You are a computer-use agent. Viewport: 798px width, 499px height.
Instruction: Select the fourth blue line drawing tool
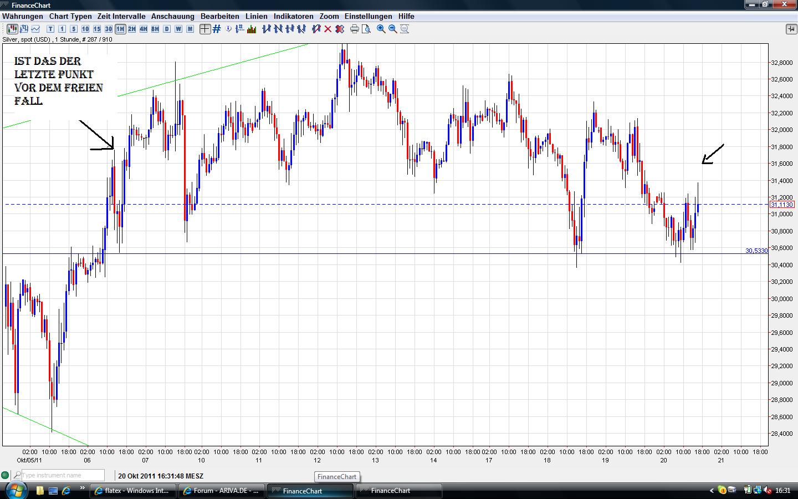click(x=301, y=29)
